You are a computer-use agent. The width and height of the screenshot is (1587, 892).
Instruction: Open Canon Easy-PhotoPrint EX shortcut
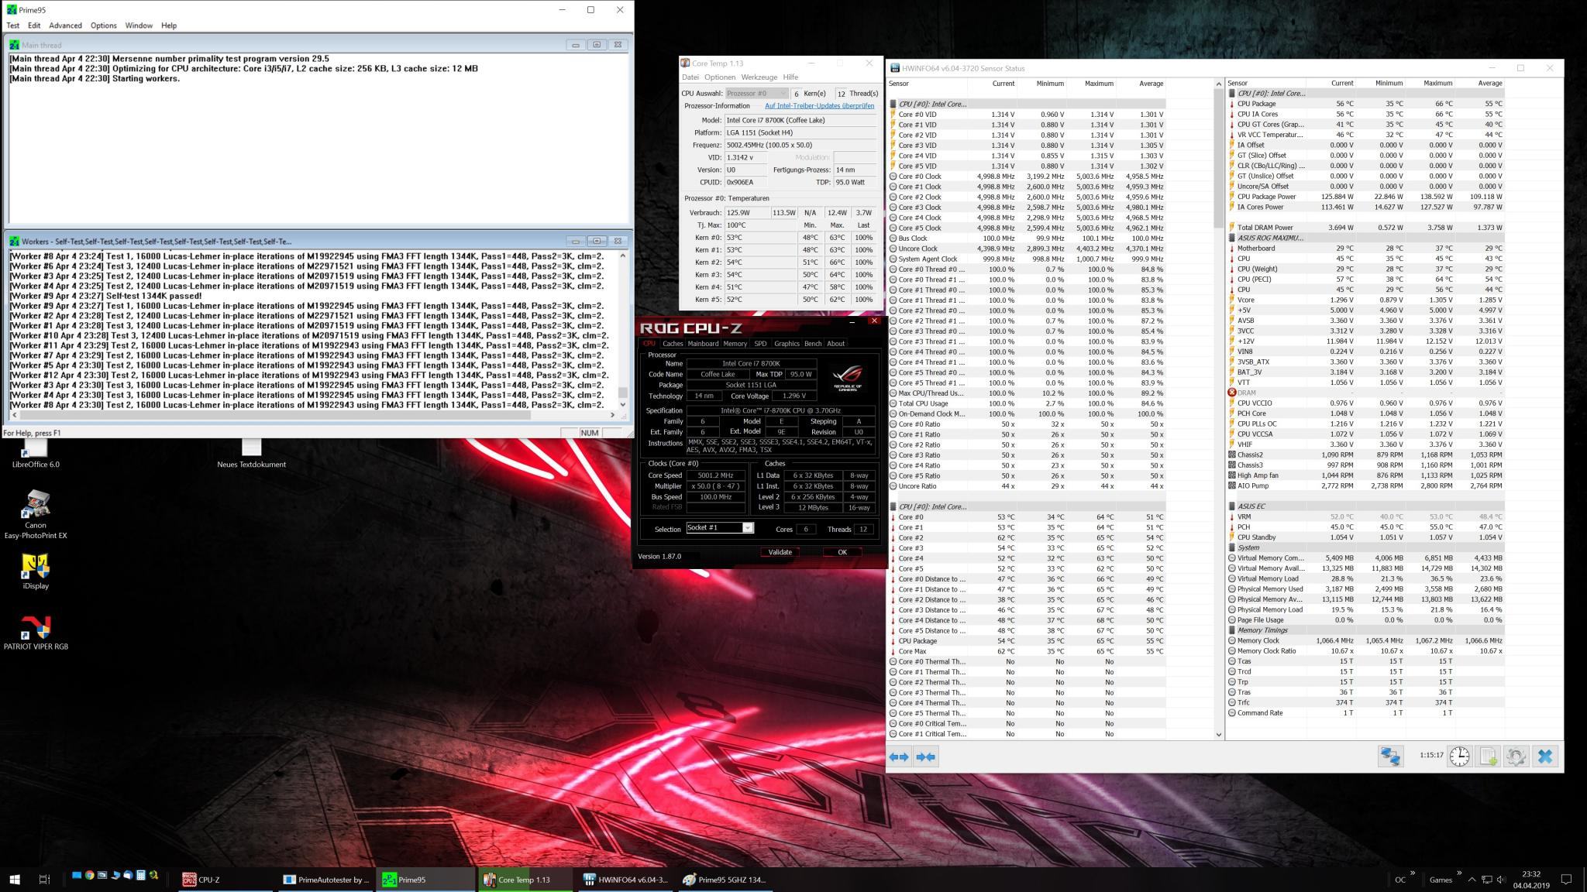36,514
